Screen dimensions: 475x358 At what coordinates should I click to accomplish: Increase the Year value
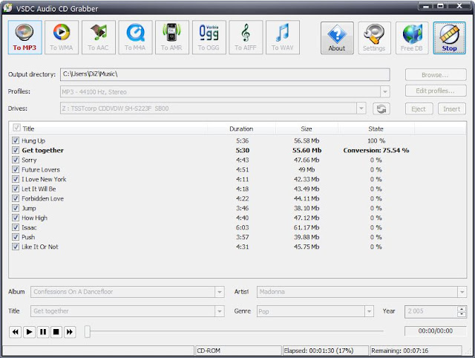[462, 309]
